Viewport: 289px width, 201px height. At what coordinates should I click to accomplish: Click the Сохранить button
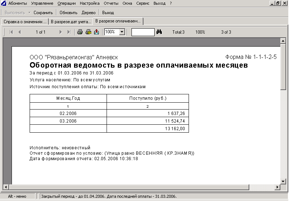tap(43, 13)
